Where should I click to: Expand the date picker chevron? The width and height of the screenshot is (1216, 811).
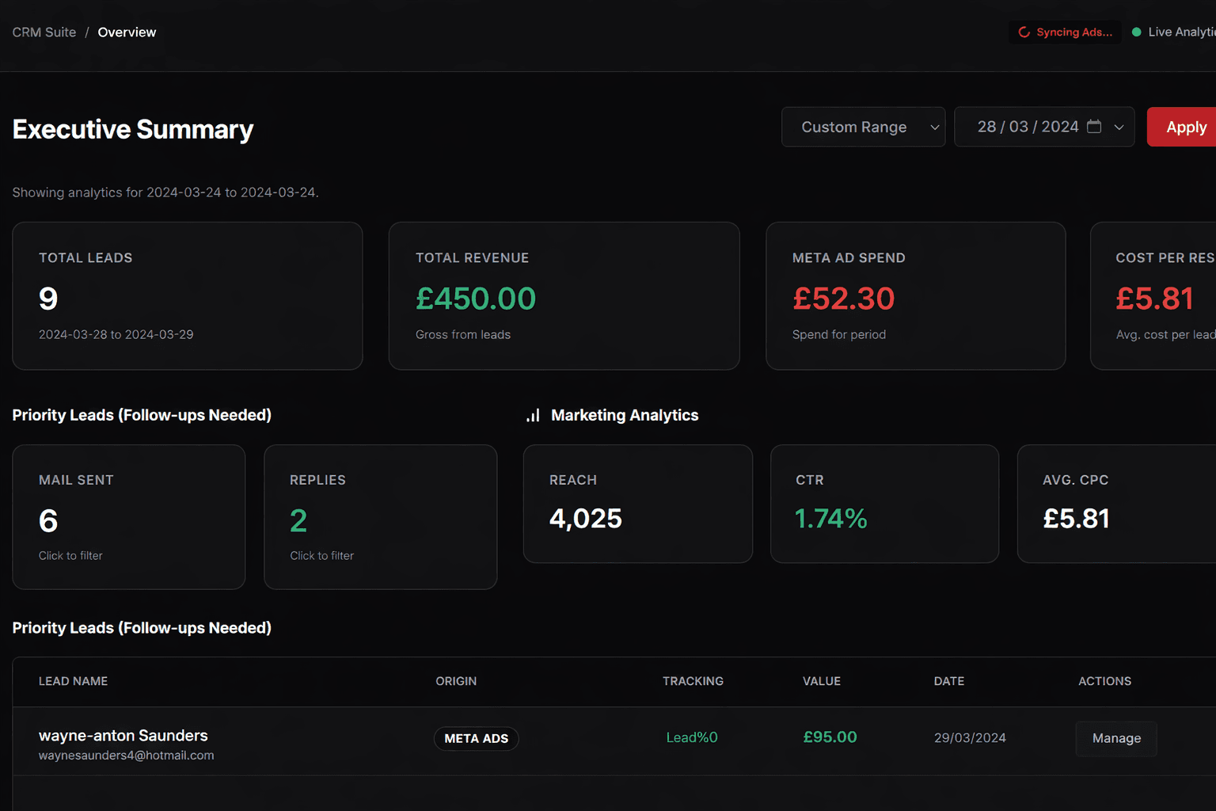1119,127
